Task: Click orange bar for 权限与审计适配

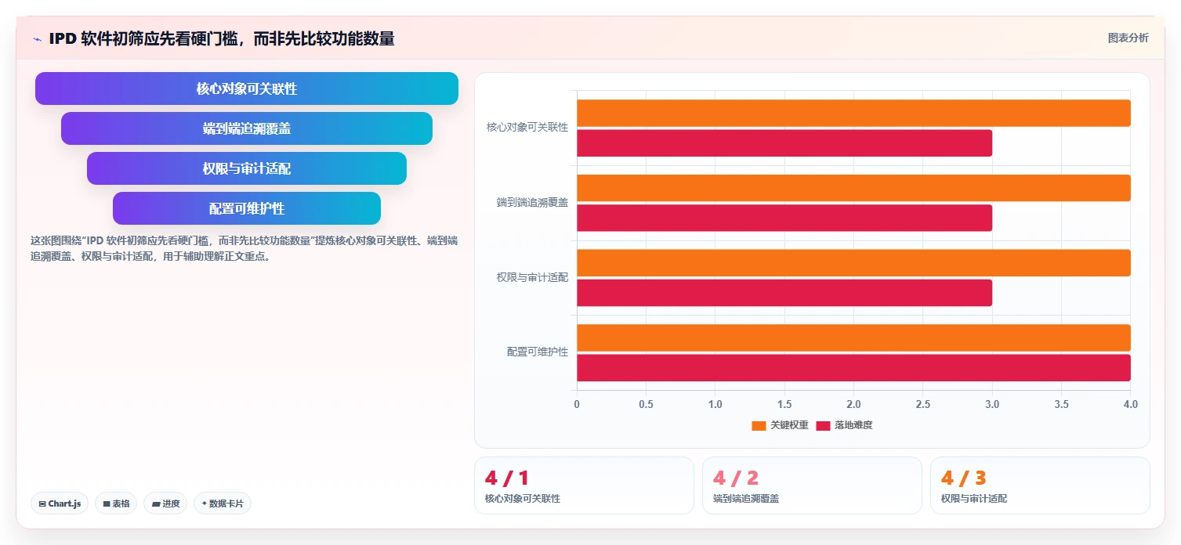Action: point(853,263)
